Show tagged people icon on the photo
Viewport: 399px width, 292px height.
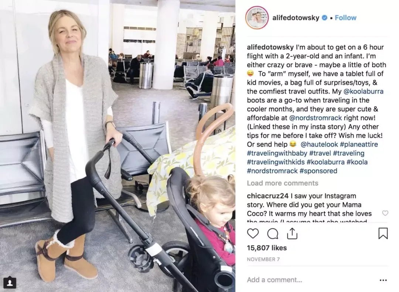[x=10, y=283]
